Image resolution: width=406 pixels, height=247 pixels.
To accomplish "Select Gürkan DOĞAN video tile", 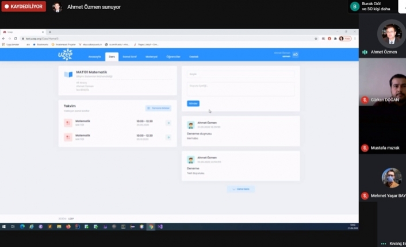I will click(382, 82).
